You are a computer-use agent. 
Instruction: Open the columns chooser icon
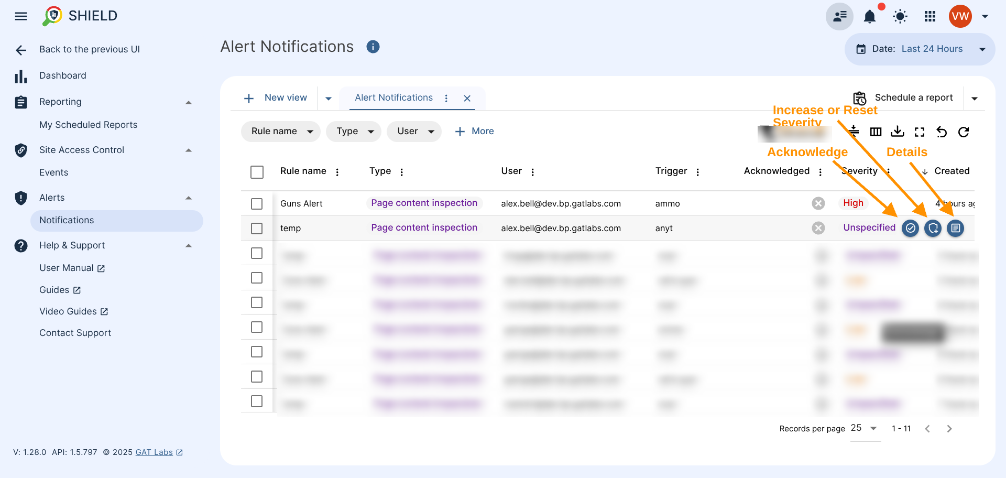[x=876, y=132]
